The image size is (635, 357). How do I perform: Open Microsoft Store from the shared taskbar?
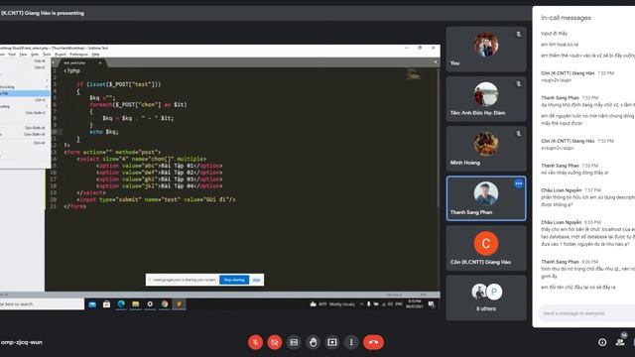point(106,304)
